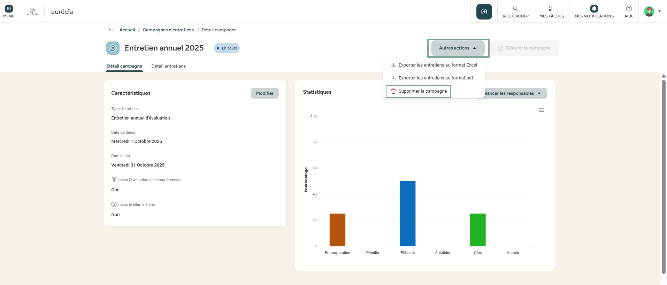
Task: Click the campaign icon beside the title
Action: pos(113,48)
